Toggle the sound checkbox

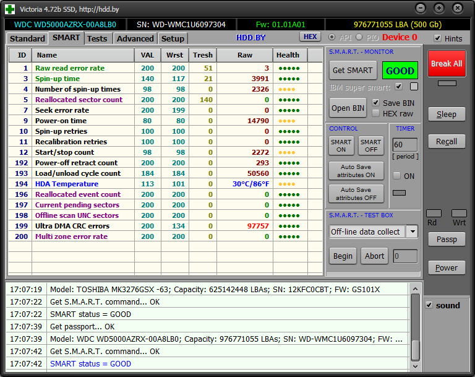(x=429, y=305)
